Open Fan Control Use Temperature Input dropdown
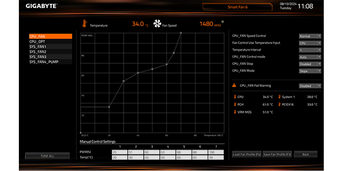This screenshot has height=171, width=343. click(310, 43)
